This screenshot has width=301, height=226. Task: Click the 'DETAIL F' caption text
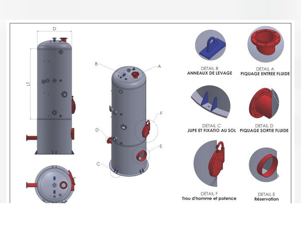(209, 194)
